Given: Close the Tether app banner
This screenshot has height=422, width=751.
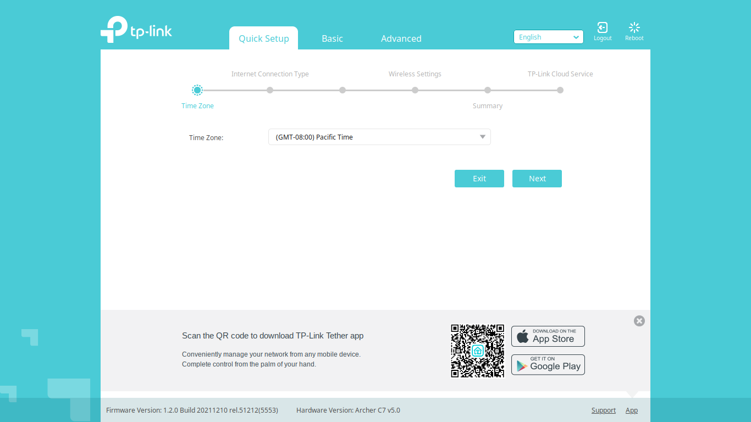Looking at the screenshot, I should (x=639, y=321).
